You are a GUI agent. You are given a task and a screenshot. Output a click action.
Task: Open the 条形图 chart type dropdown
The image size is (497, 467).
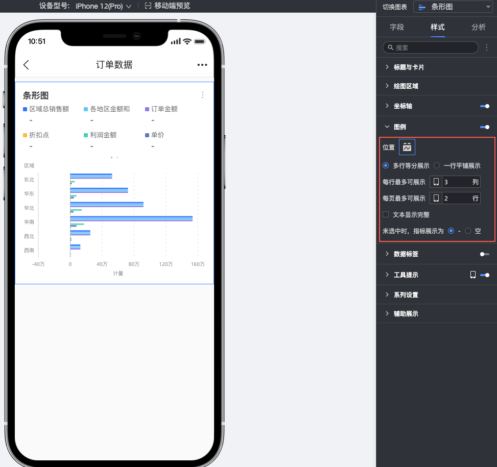[453, 7]
